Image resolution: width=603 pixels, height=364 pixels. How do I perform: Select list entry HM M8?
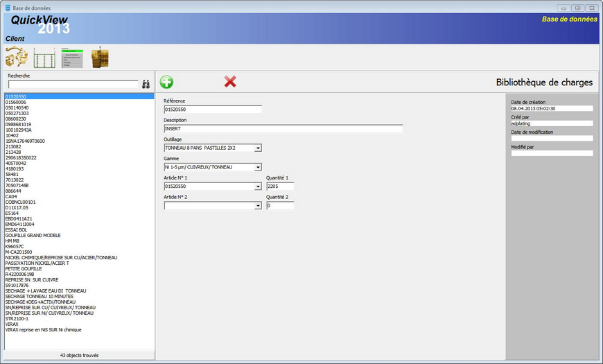79,241
